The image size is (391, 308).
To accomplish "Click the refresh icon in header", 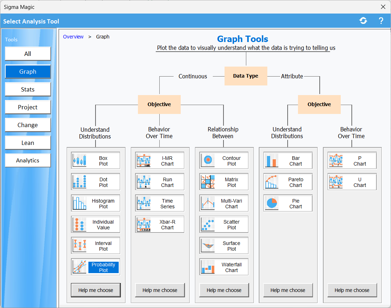I will 363,21.
